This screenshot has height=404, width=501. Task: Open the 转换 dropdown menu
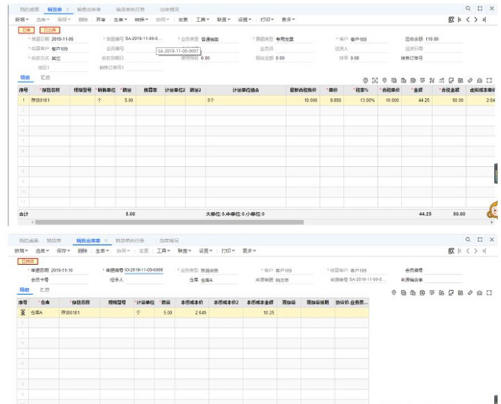pyautogui.click(x=142, y=19)
